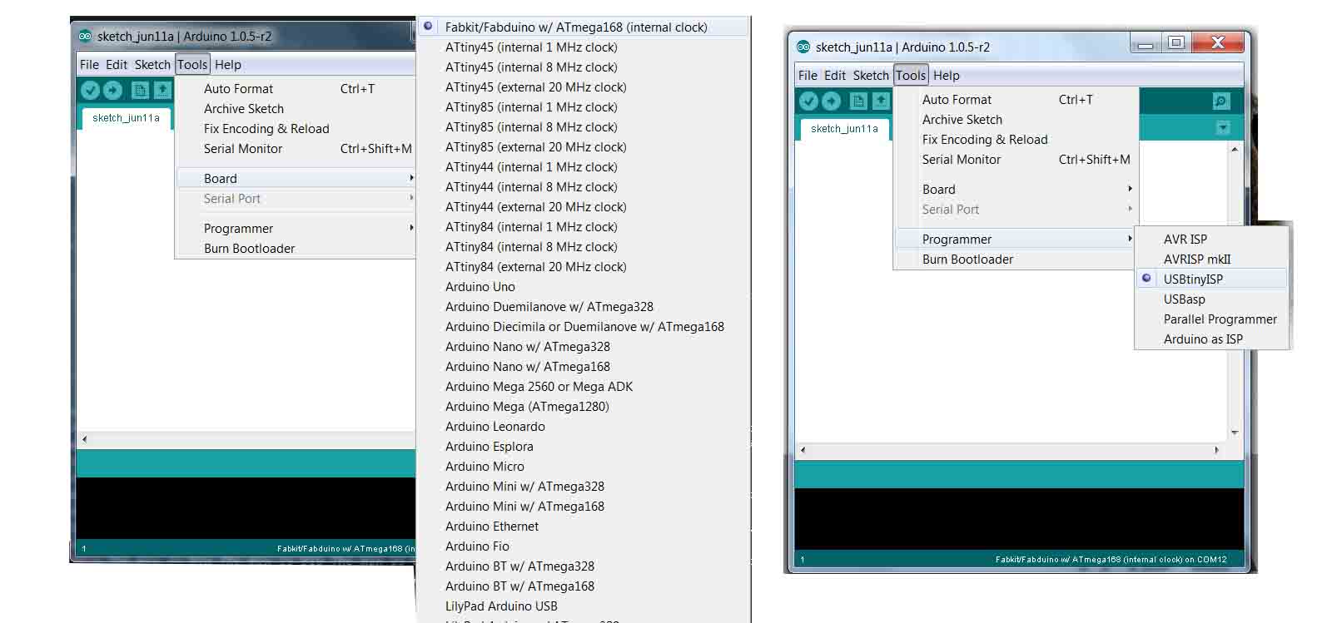The height and width of the screenshot is (623, 1332).
Task: Open Sketch menu in left window
Action: tap(152, 64)
